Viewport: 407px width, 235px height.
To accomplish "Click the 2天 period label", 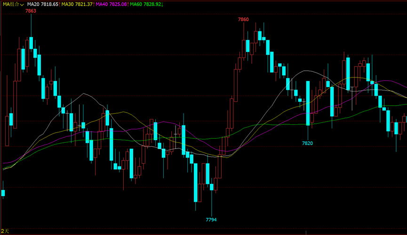I will click(x=5, y=231).
